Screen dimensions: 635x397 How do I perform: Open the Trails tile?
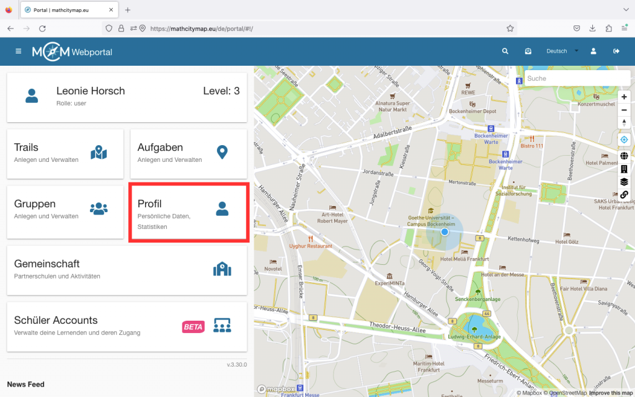tap(65, 153)
